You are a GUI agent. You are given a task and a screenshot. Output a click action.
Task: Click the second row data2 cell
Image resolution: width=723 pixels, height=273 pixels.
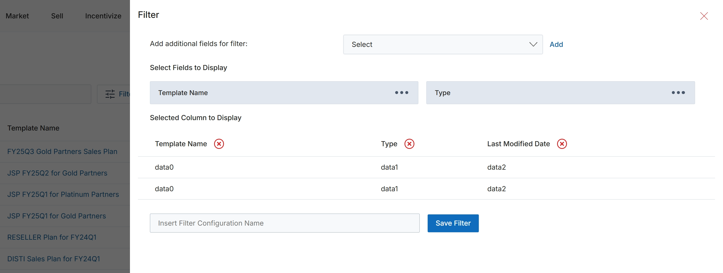pos(496,189)
